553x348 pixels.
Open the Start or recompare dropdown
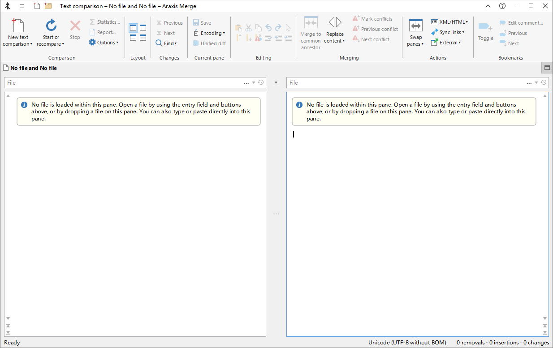click(51, 33)
